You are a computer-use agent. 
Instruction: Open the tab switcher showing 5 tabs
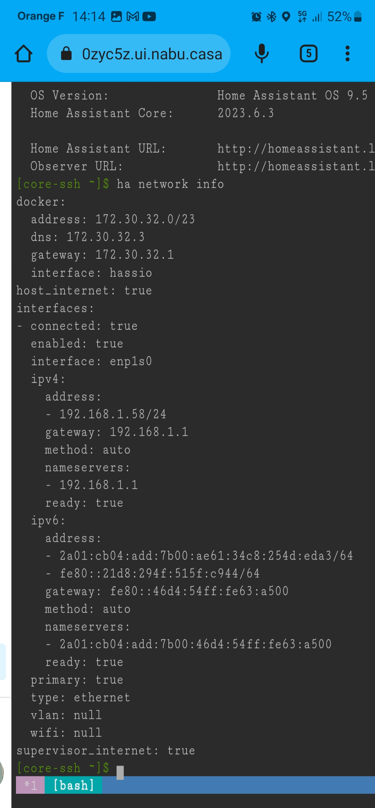coord(308,53)
